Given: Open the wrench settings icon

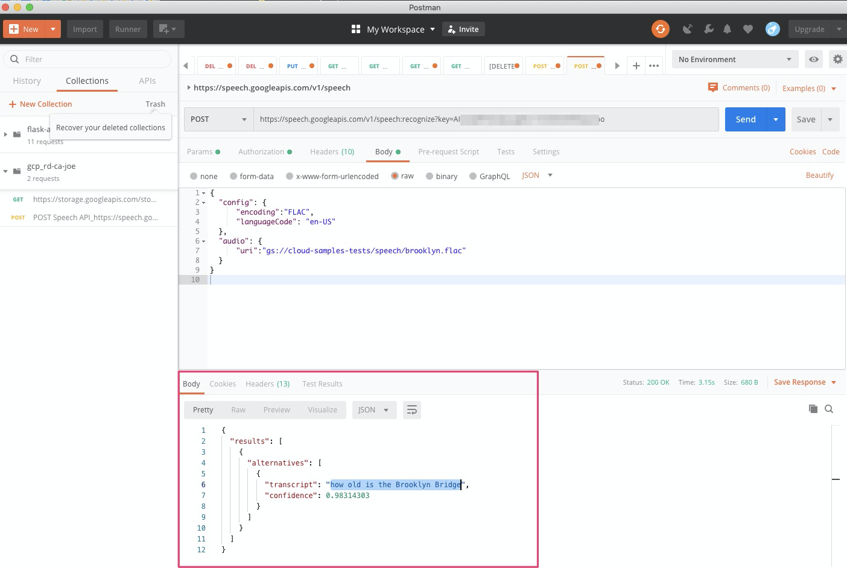Looking at the screenshot, I should [709, 29].
